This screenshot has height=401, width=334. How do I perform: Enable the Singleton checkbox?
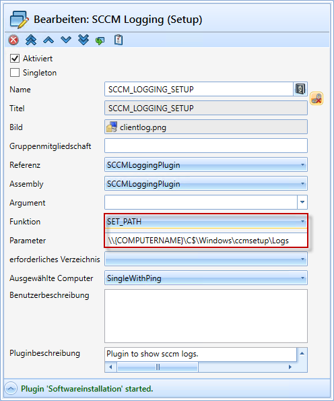point(15,72)
